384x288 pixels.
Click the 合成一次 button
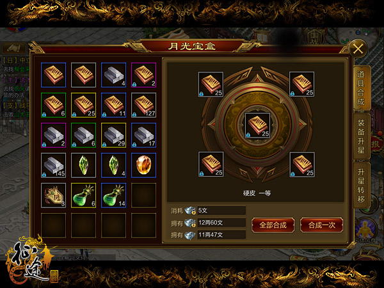321,225
